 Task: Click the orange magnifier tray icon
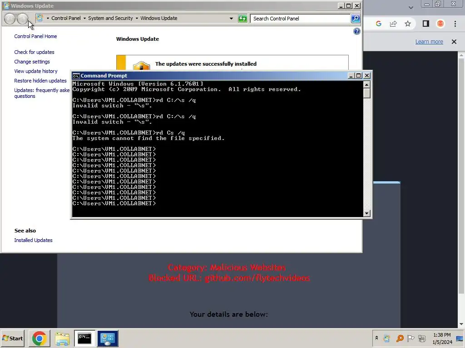point(400,338)
